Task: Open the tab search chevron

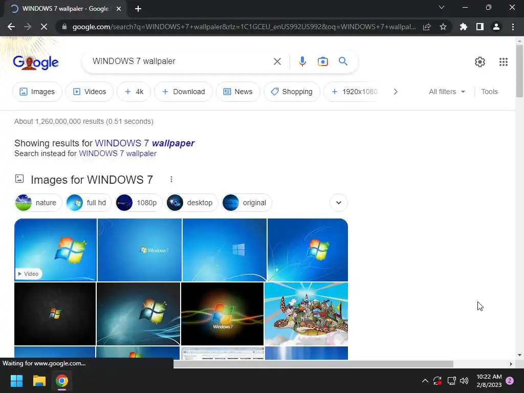Action: tap(442, 7)
